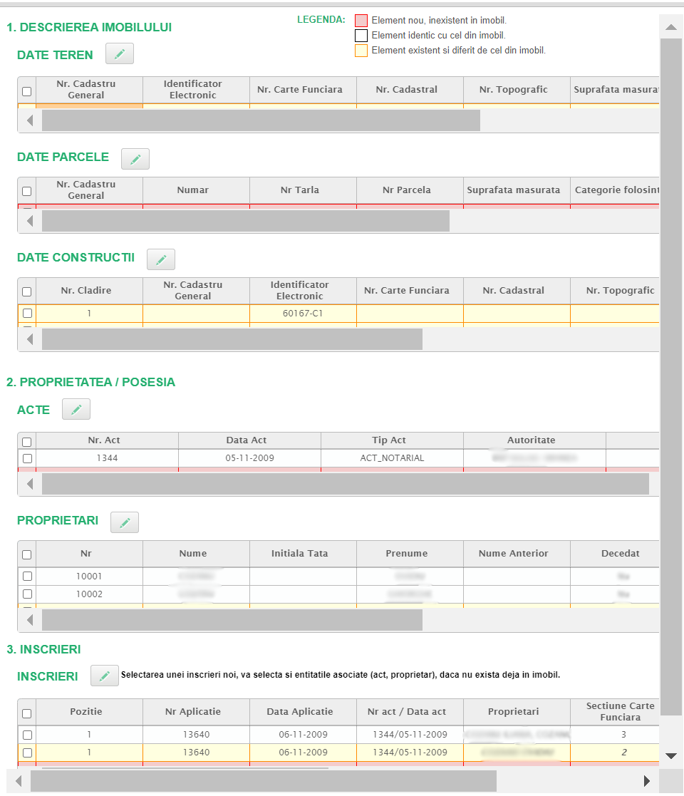Select owner row 10001 checkbox
The height and width of the screenshot is (796, 684).
pos(27,576)
